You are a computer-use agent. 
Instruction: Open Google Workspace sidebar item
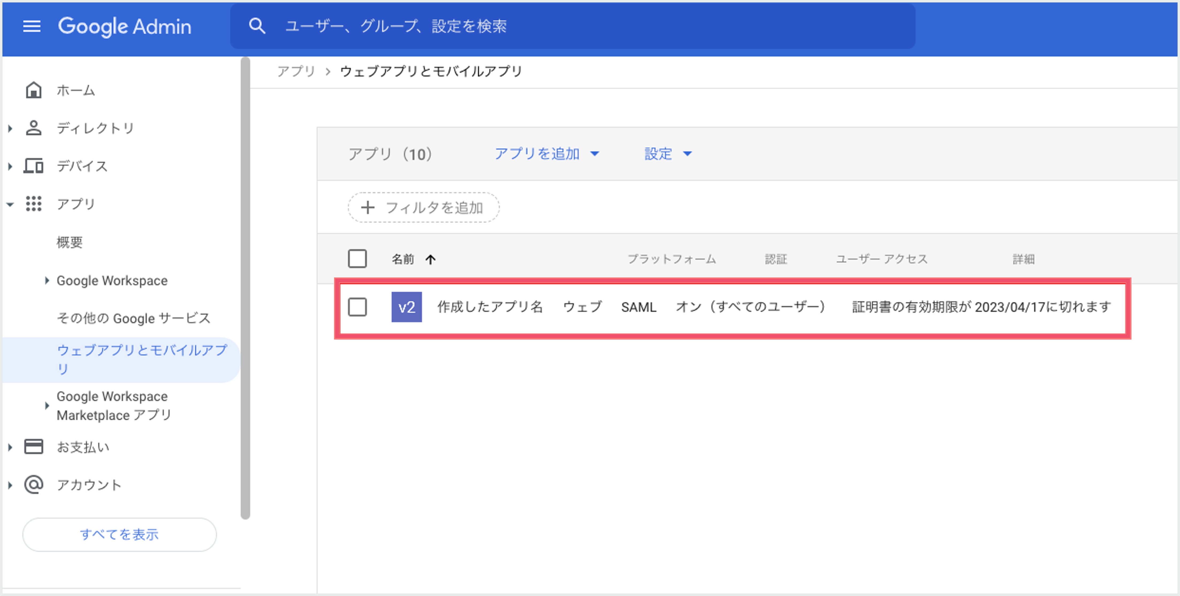[112, 280]
